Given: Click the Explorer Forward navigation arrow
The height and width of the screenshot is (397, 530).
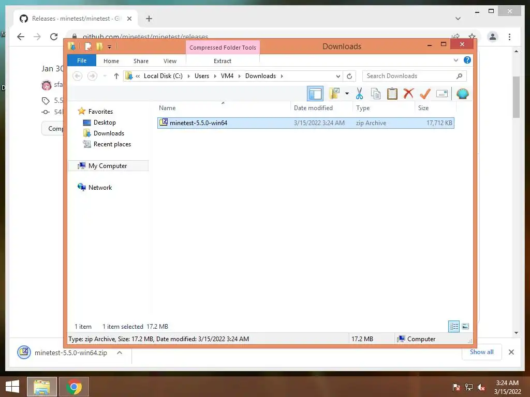Looking at the screenshot, I should click(x=92, y=76).
